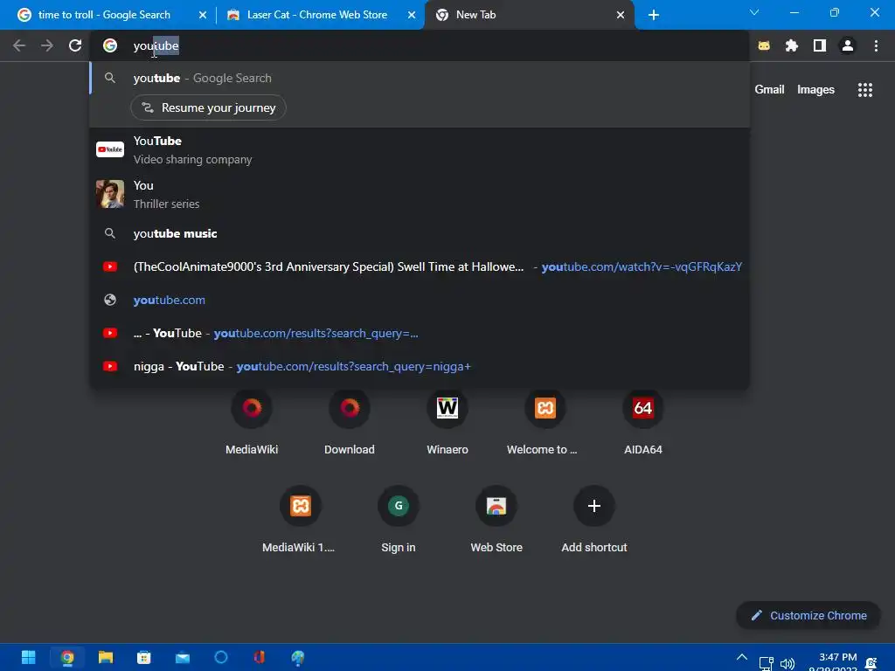This screenshot has height=671, width=895.
Task: Open Mail app from the taskbar
Action: 183,658
